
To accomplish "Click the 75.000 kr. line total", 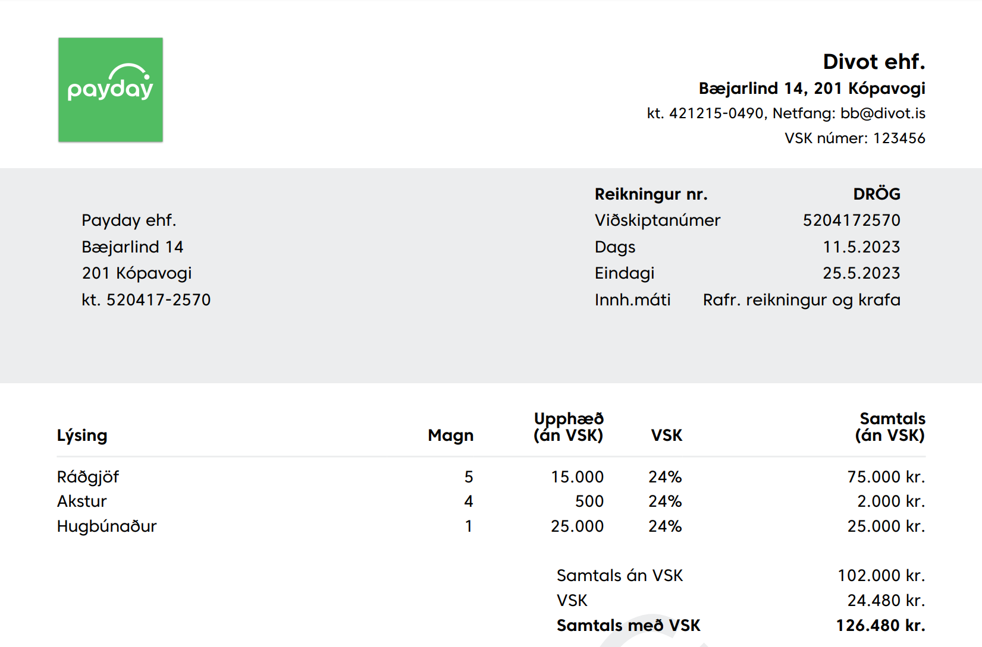I will (x=886, y=477).
